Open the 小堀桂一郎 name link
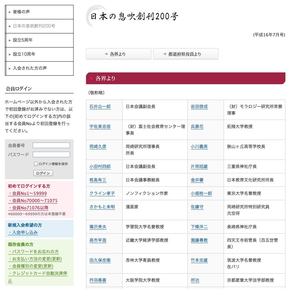 coord(201,194)
